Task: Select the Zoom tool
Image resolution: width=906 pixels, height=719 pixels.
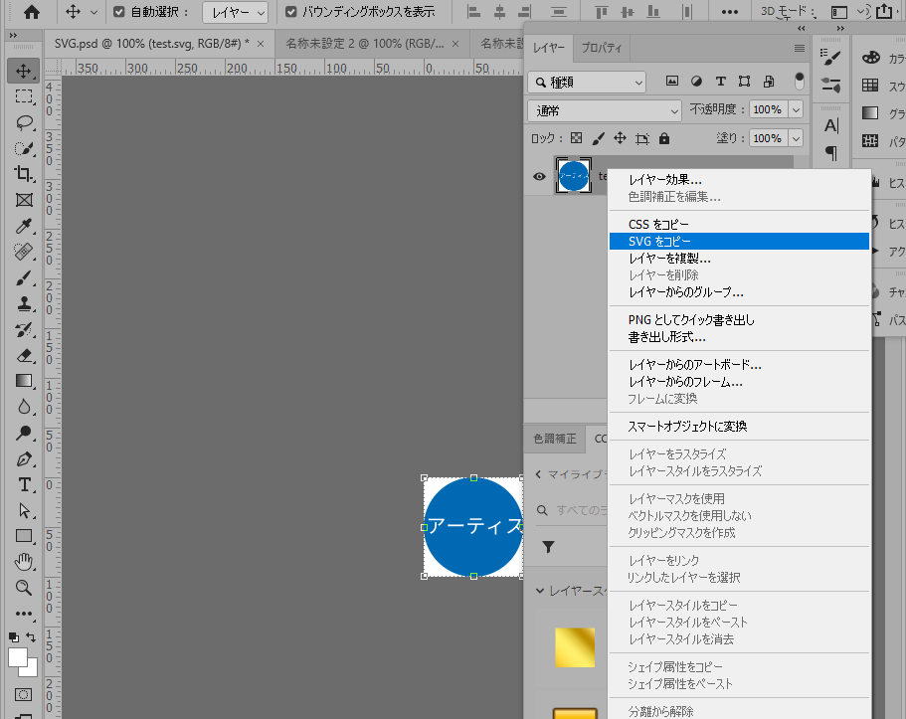Action: click(x=23, y=588)
